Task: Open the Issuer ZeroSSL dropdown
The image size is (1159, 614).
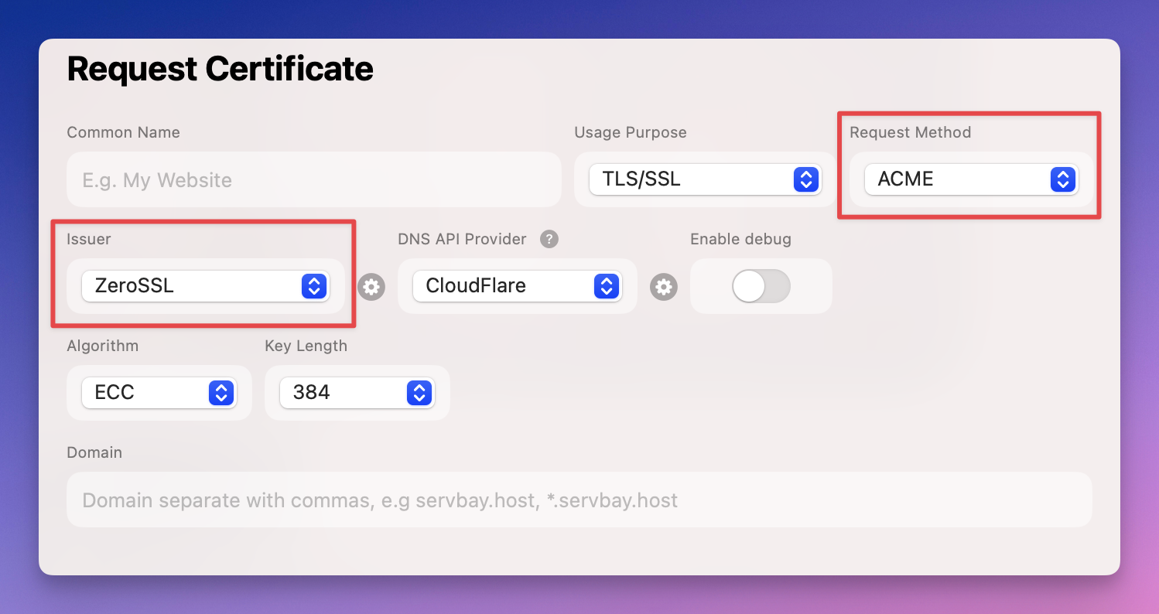Action: click(205, 286)
